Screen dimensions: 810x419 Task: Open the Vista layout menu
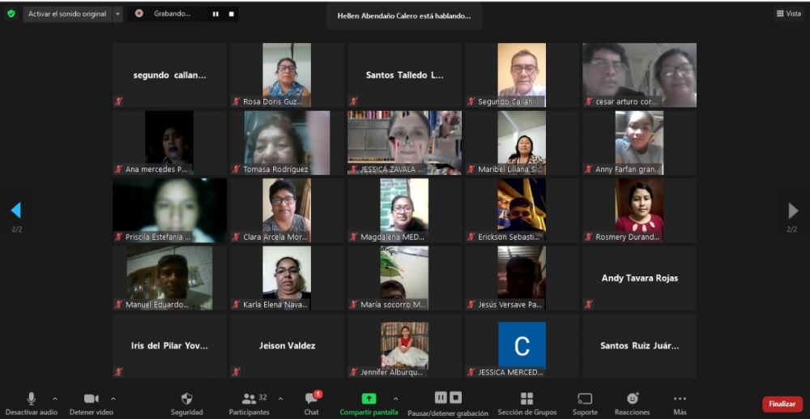point(788,14)
